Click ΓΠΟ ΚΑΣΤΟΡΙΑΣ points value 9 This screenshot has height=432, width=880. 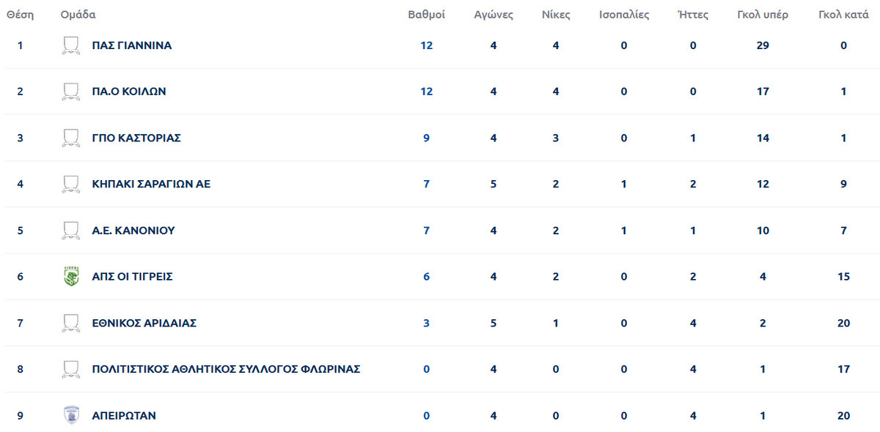427,138
